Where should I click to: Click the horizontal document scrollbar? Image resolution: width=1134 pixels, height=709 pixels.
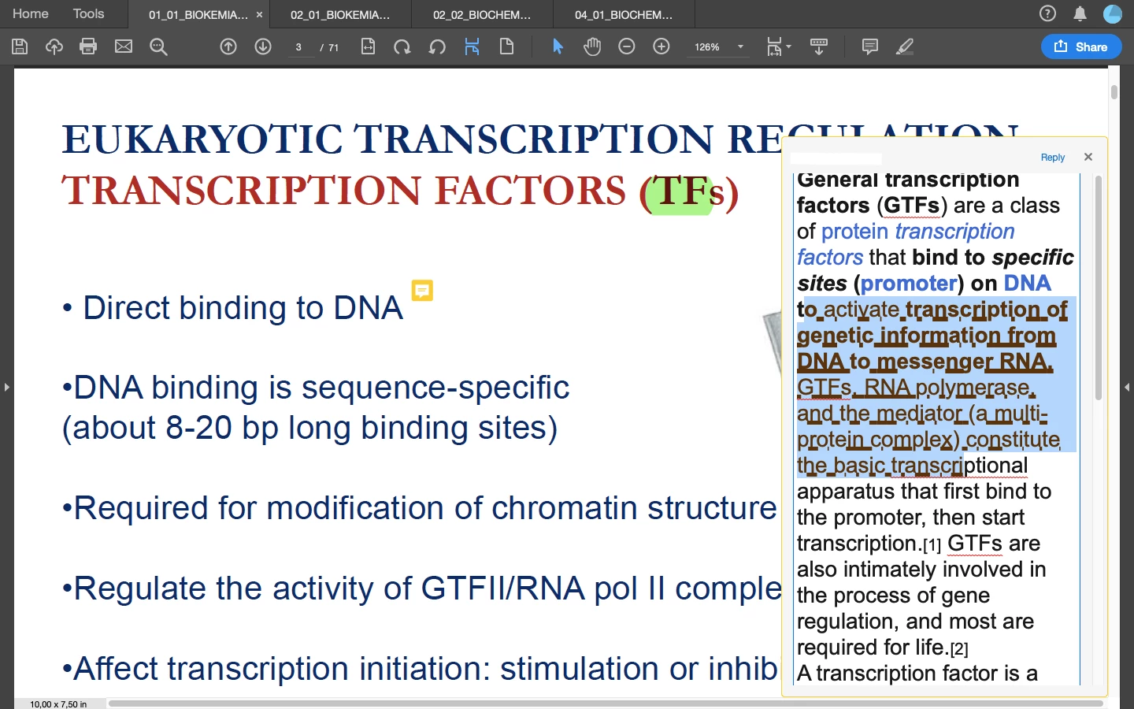tap(605, 703)
